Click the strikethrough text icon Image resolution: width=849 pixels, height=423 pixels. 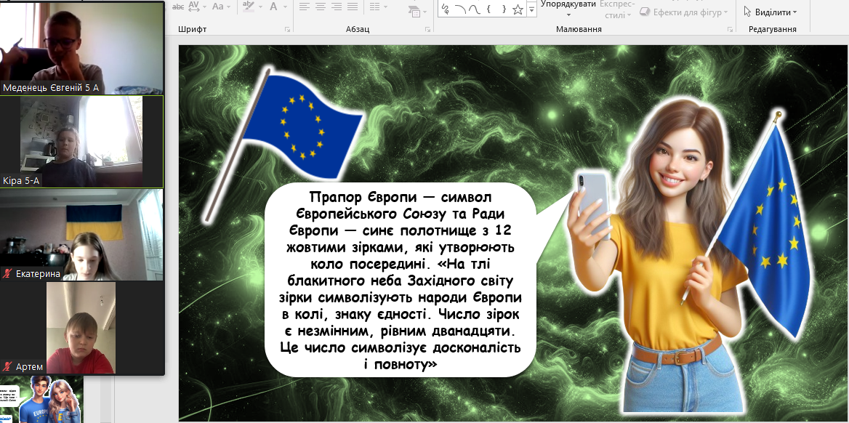[177, 7]
